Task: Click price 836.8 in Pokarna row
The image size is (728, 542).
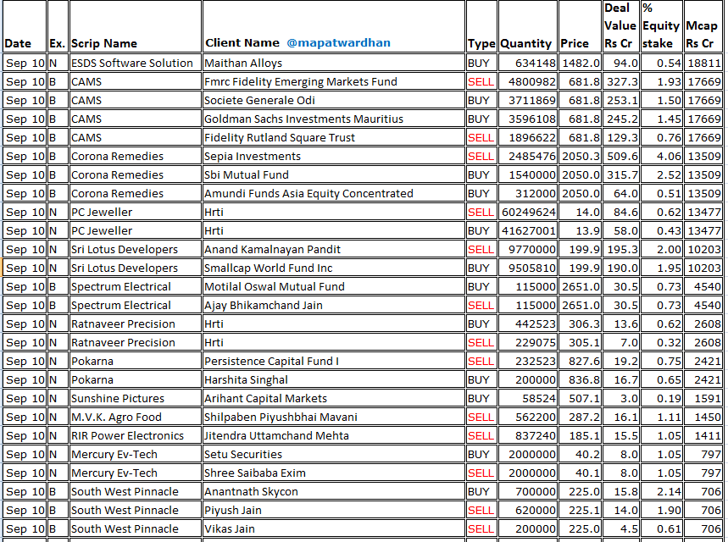Action: [580, 379]
